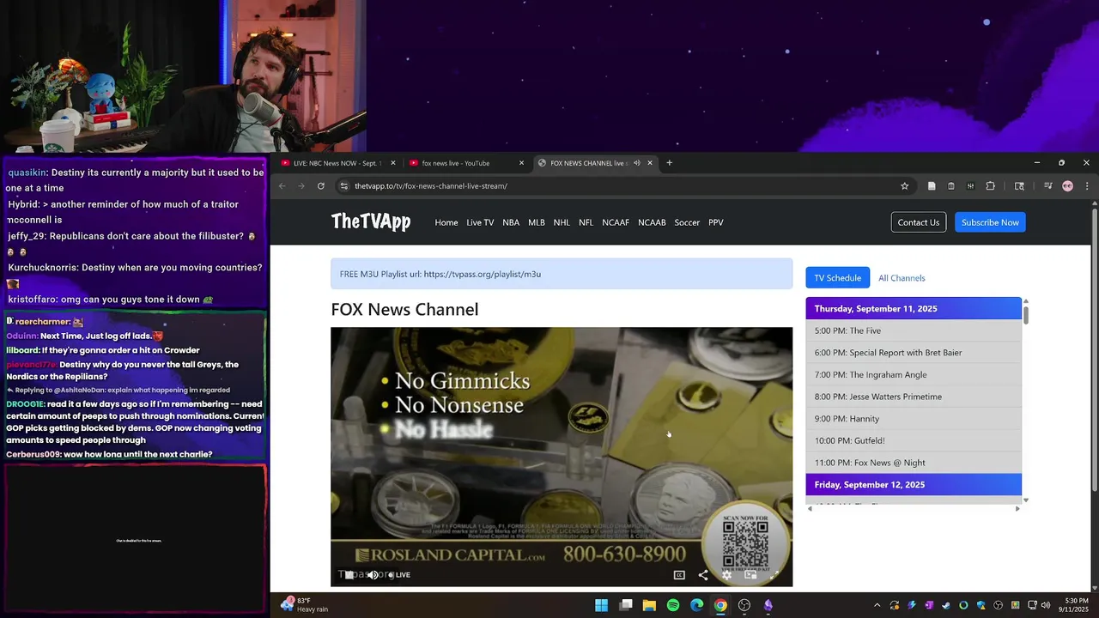Viewport: 1099px width, 618px height.
Task: Click the Subscribe Now button
Action: [x=990, y=222]
